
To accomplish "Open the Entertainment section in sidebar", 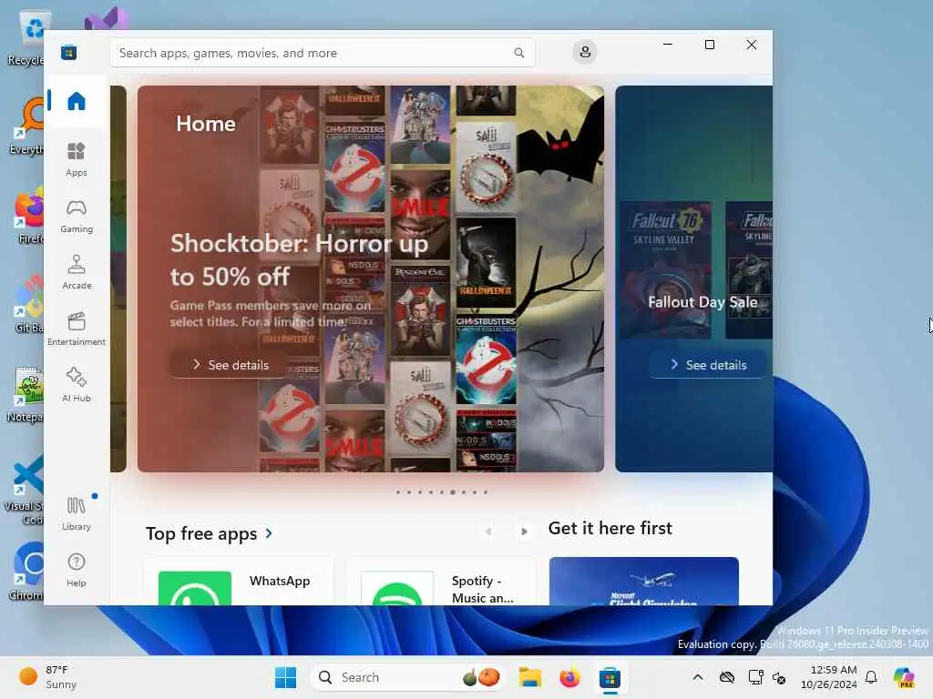I will click(x=77, y=329).
